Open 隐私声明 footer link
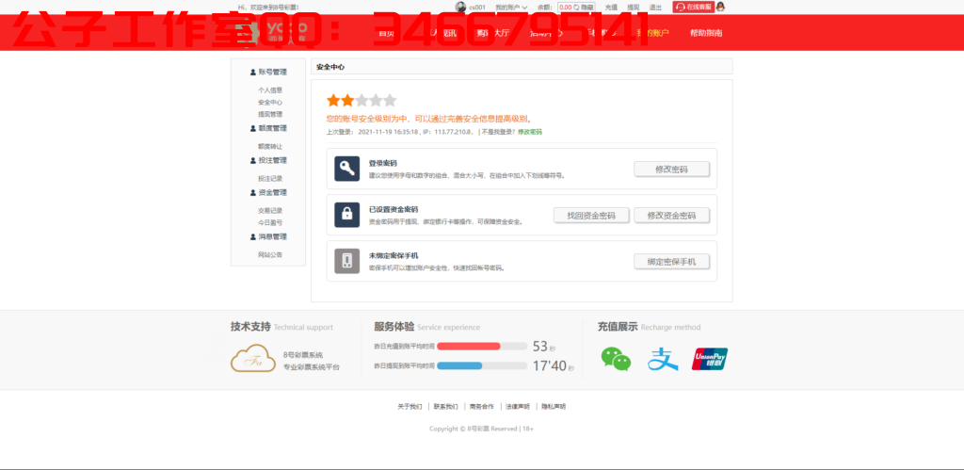The image size is (964, 470). (554, 407)
